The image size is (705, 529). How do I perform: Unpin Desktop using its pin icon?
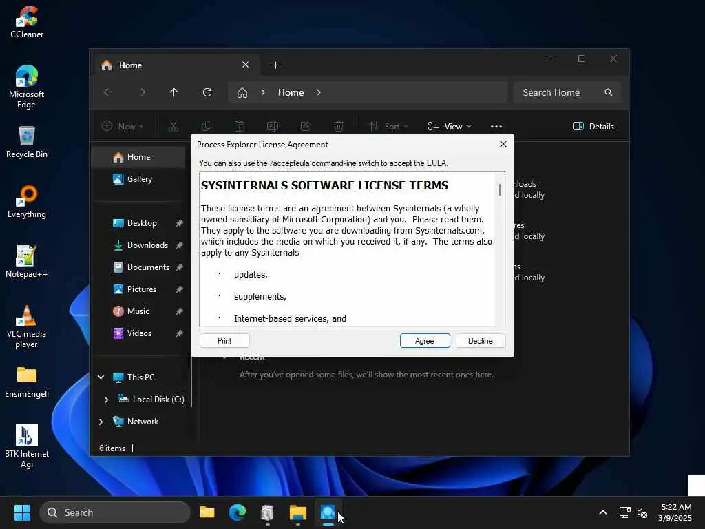coord(180,223)
